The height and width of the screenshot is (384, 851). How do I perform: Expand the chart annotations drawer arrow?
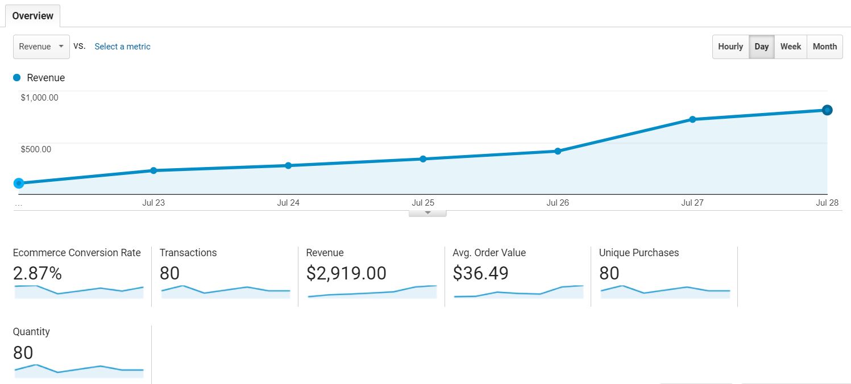(x=427, y=213)
